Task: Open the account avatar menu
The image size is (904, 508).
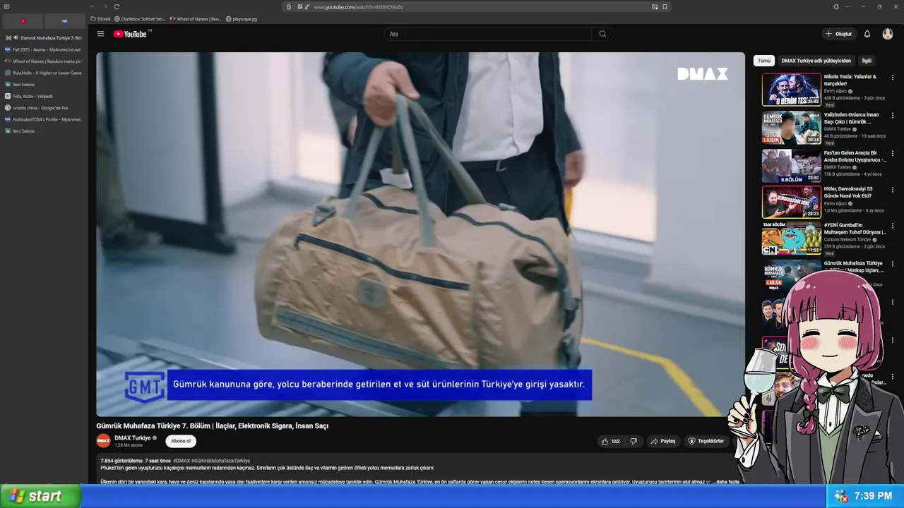Action: point(888,34)
